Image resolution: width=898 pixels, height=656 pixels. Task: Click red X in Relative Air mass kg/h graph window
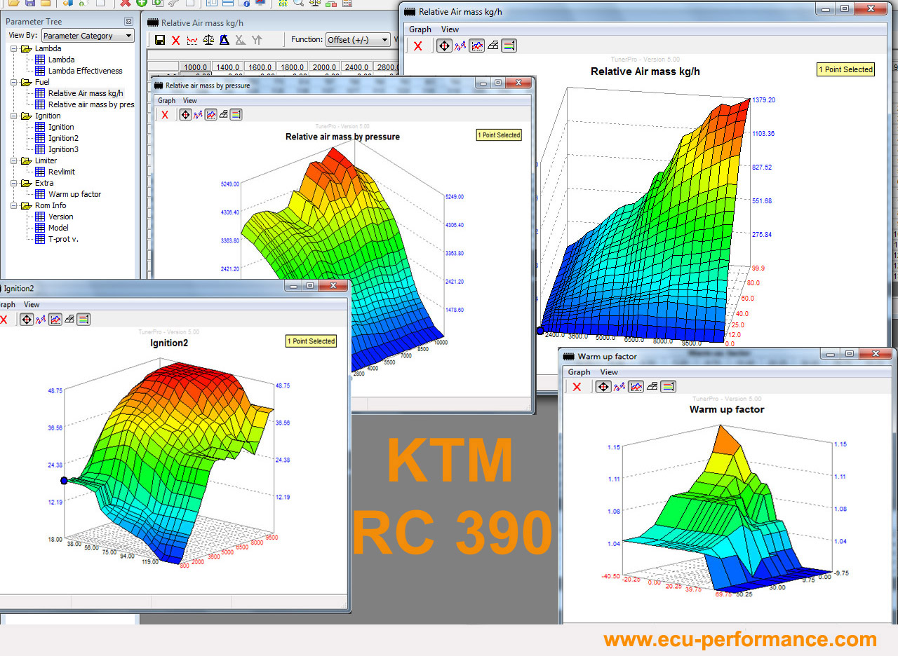click(417, 46)
